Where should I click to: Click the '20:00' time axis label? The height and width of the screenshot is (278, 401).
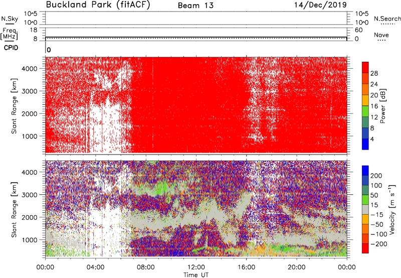[x=297, y=267]
